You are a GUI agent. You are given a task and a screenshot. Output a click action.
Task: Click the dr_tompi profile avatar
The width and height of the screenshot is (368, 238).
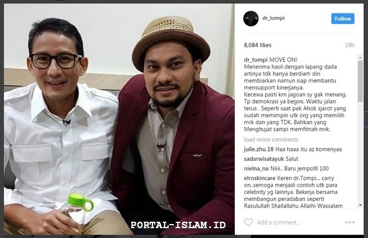point(251,19)
